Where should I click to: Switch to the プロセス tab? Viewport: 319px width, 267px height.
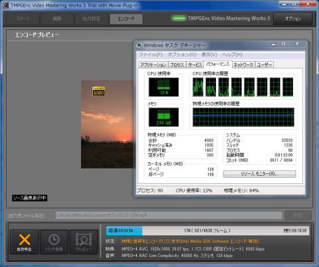[x=177, y=65]
